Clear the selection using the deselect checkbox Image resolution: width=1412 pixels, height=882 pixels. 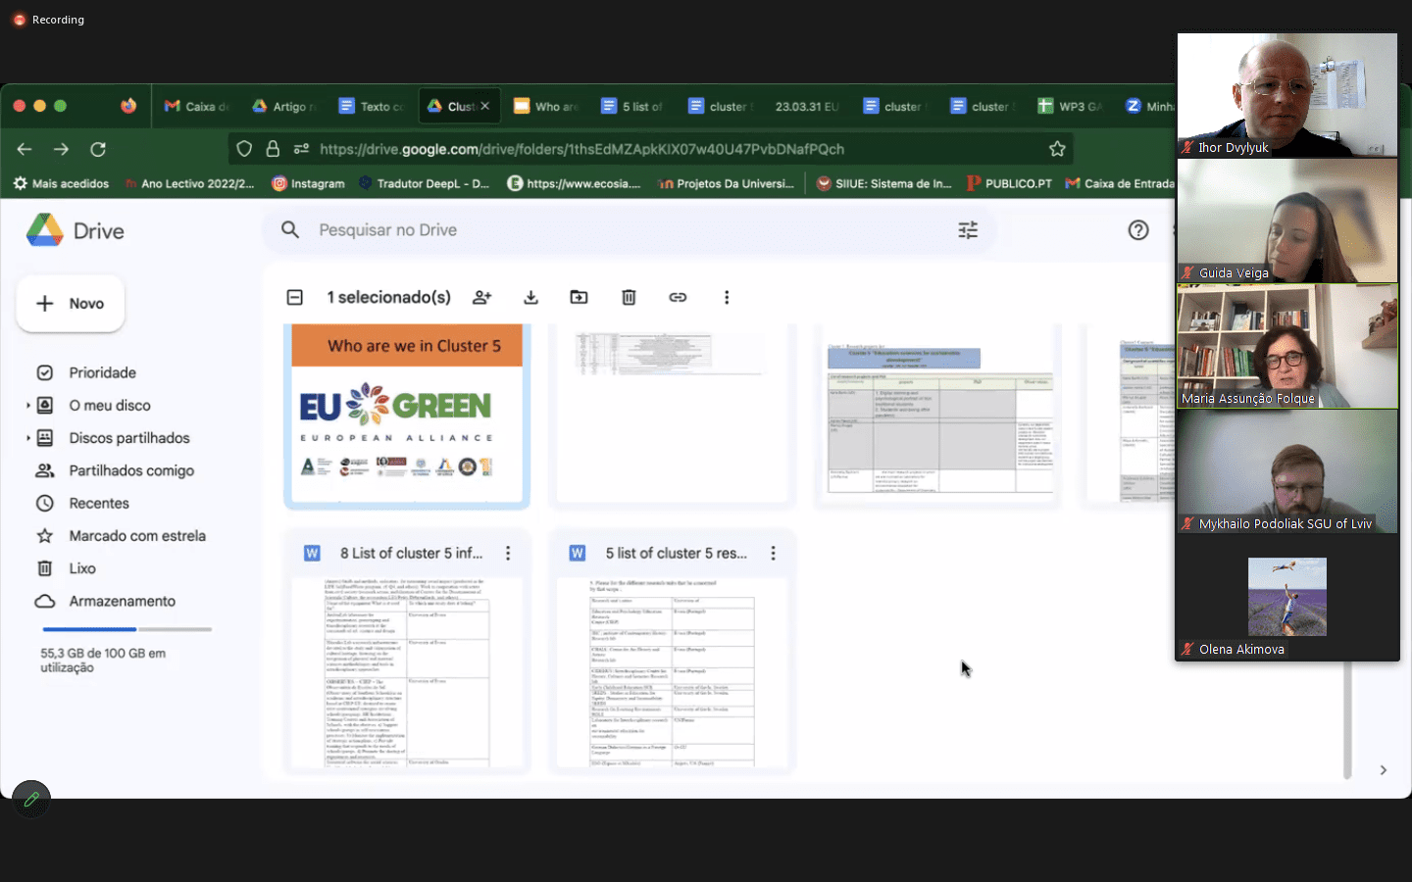(295, 297)
